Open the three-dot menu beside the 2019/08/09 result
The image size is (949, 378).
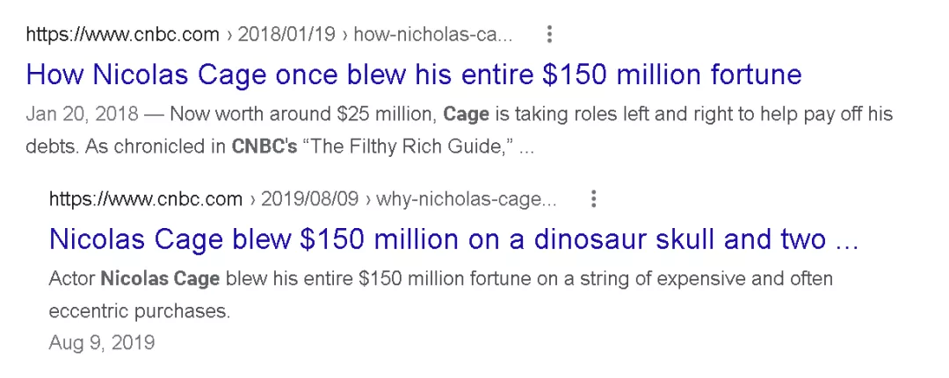(594, 199)
